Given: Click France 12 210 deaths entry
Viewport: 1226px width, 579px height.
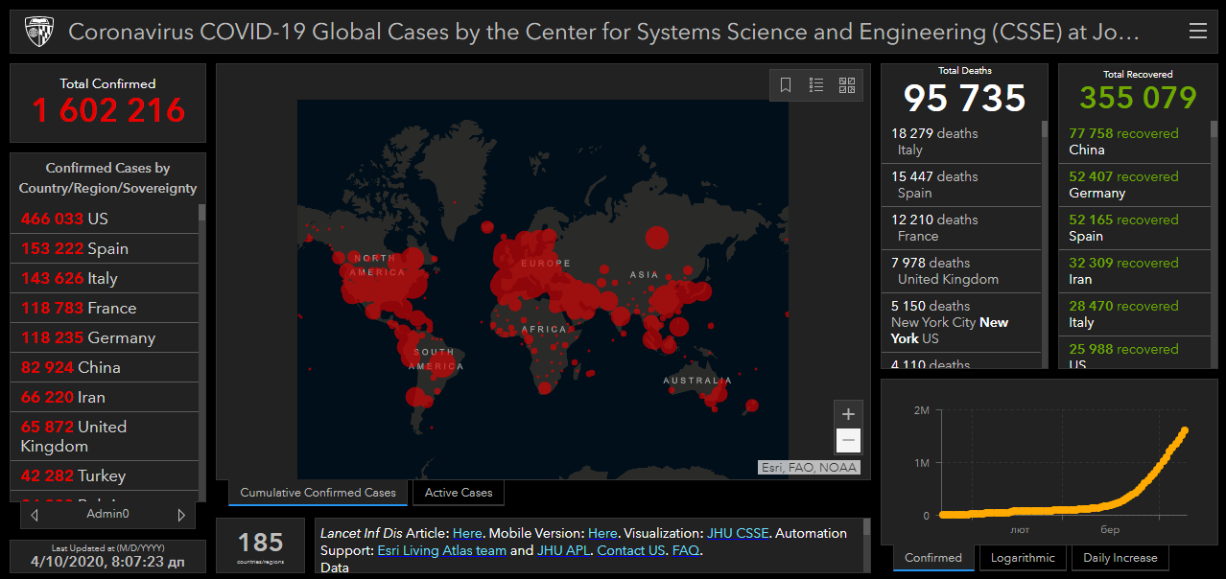Looking at the screenshot, I should (x=961, y=228).
